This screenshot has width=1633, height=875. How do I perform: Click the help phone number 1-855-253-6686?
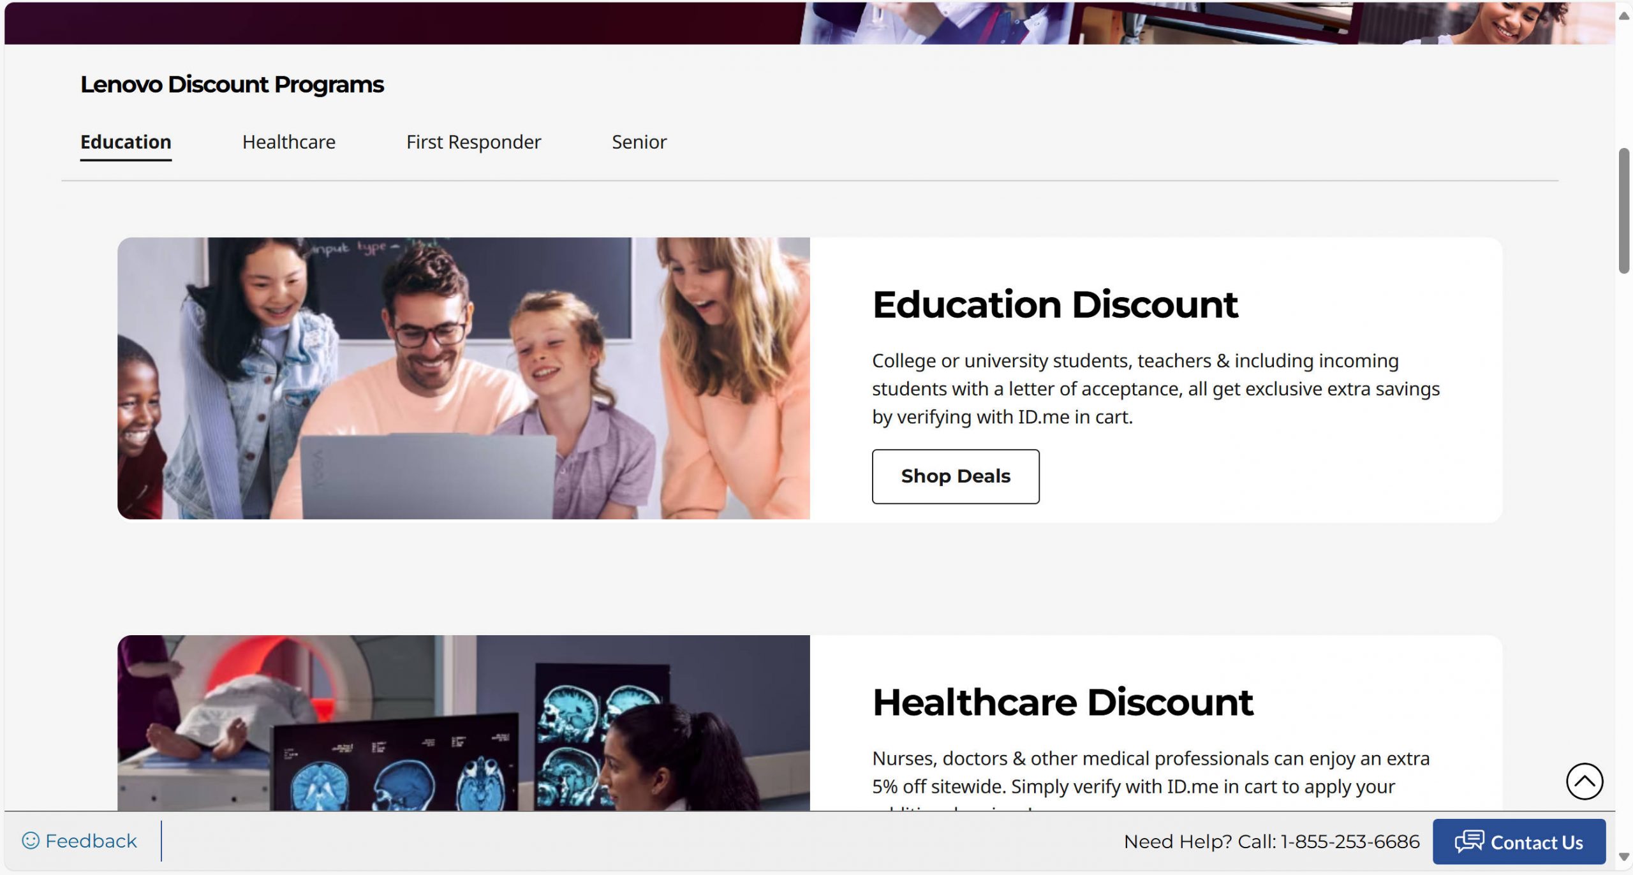point(1350,842)
